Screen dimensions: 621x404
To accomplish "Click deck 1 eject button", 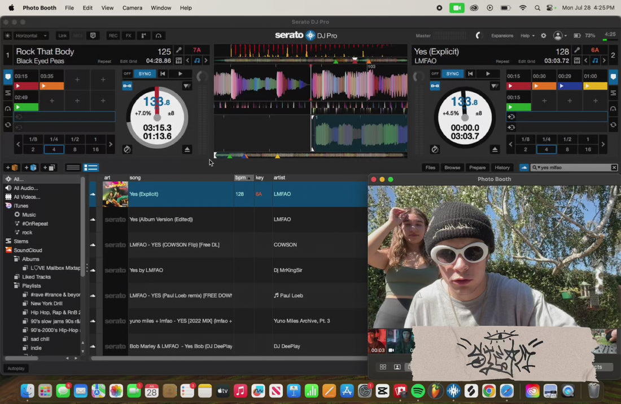I will 187,149.
